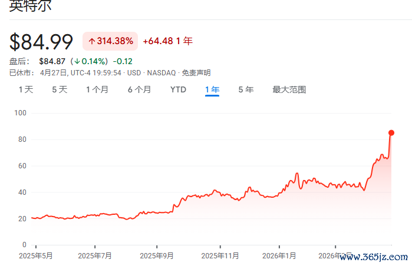
Task: Click the 2025年7月 axis label
Action: [x=95, y=256]
